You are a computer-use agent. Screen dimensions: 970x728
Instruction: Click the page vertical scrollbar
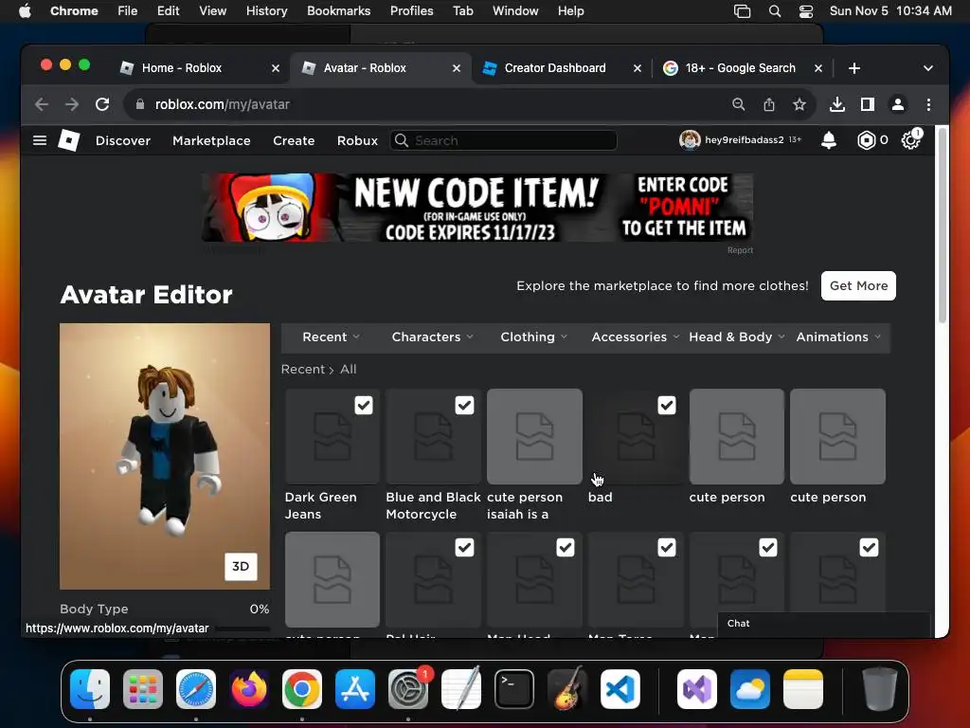pyautogui.click(x=943, y=227)
